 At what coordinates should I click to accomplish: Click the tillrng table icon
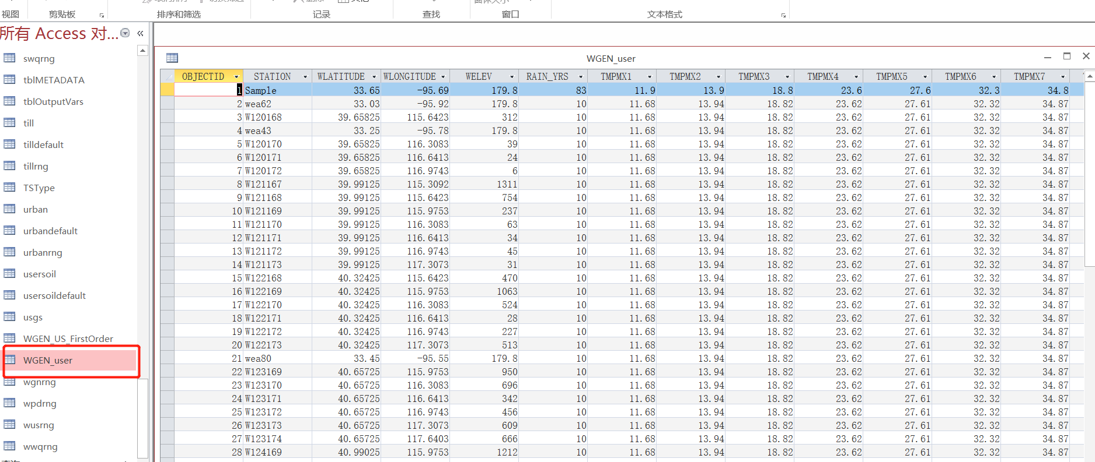[9, 166]
